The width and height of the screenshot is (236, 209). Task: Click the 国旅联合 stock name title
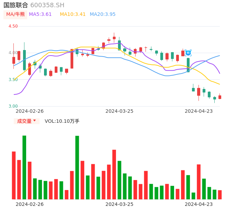tap(16, 5)
